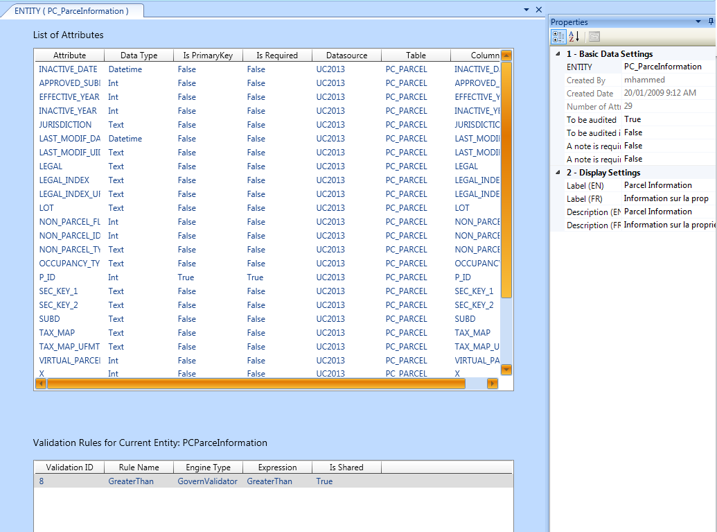717x532 pixels.
Task: Open the active documents dropdown arrow
Action: click(526, 10)
